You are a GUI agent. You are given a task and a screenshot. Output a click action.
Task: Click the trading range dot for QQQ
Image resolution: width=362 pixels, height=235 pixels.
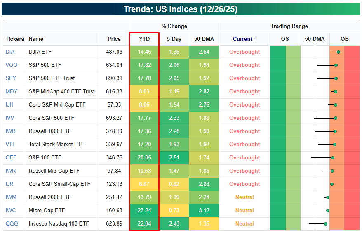click(325, 224)
